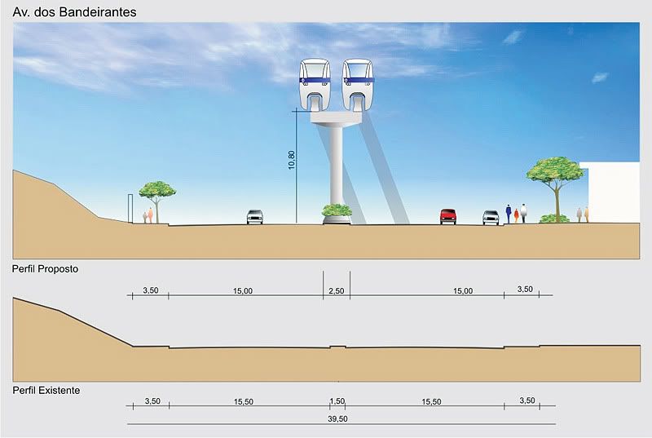The height and width of the screenshot is (438, 652).
Task: Select the left '15,50' dimension in Perfil Existente
Action: [x=244, y=402]
